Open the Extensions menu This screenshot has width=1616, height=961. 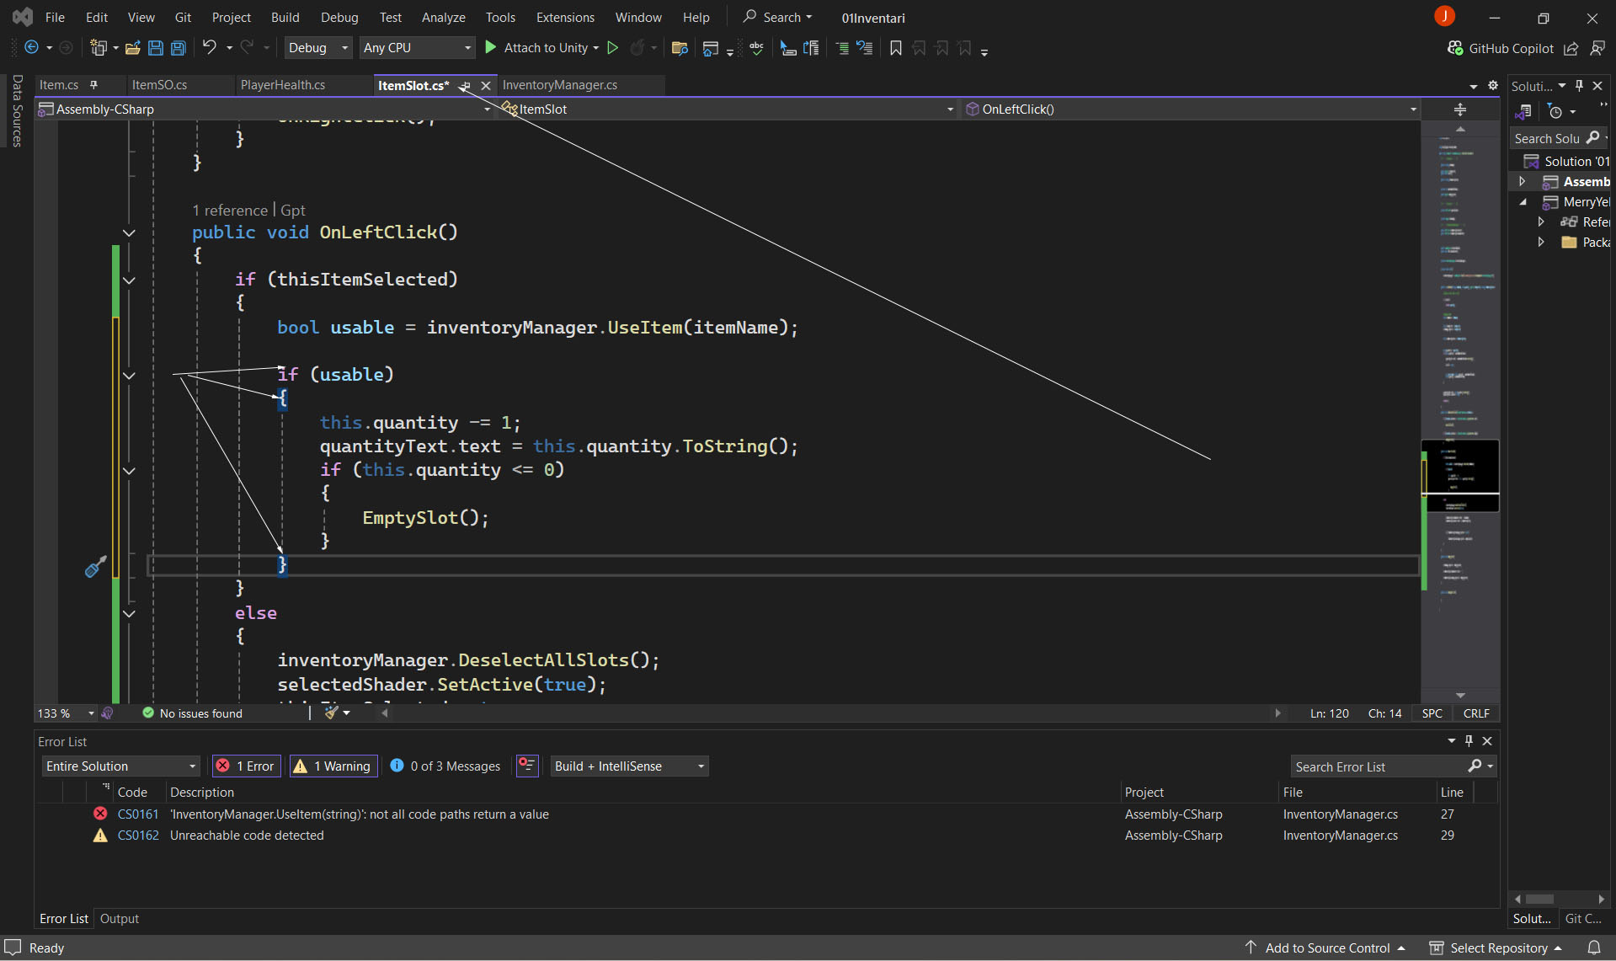click(x=564, y=17)
